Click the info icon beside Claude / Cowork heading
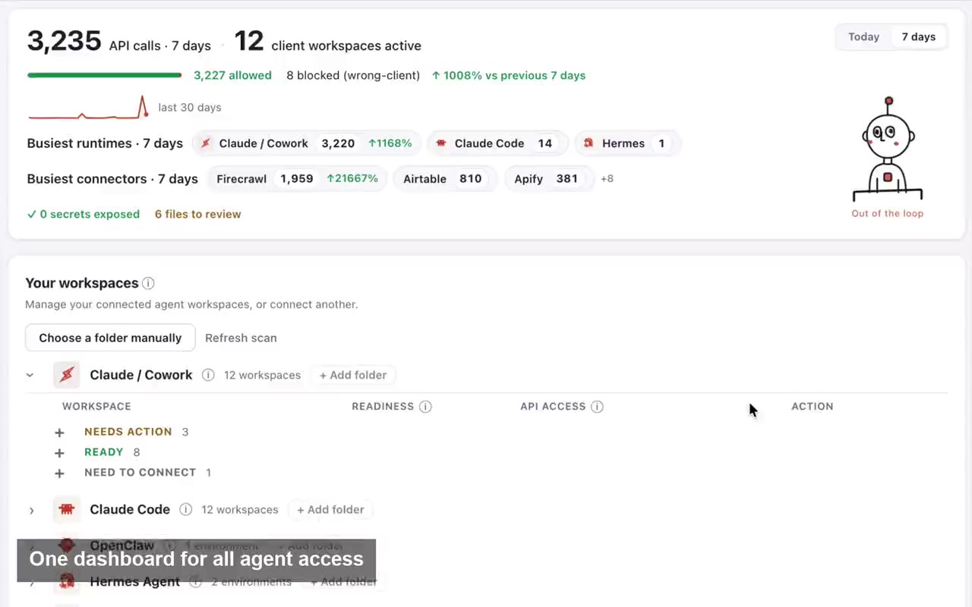 207,375
